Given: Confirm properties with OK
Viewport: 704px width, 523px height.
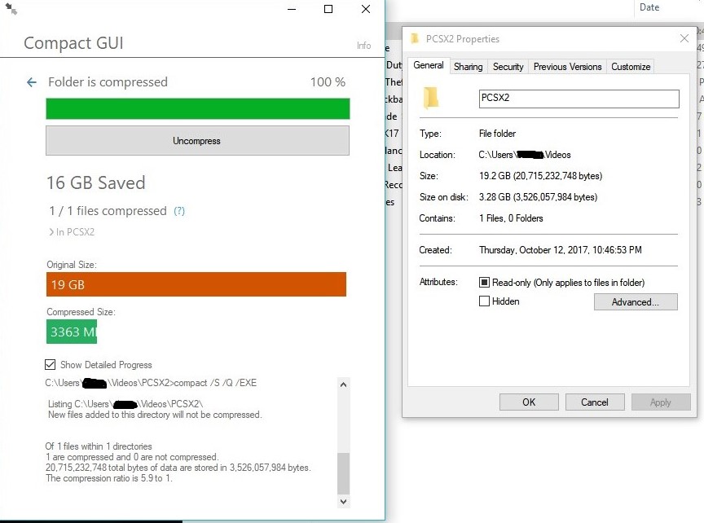Looking at the screenshot, I should pyautogui.click(x=529, y=402).
